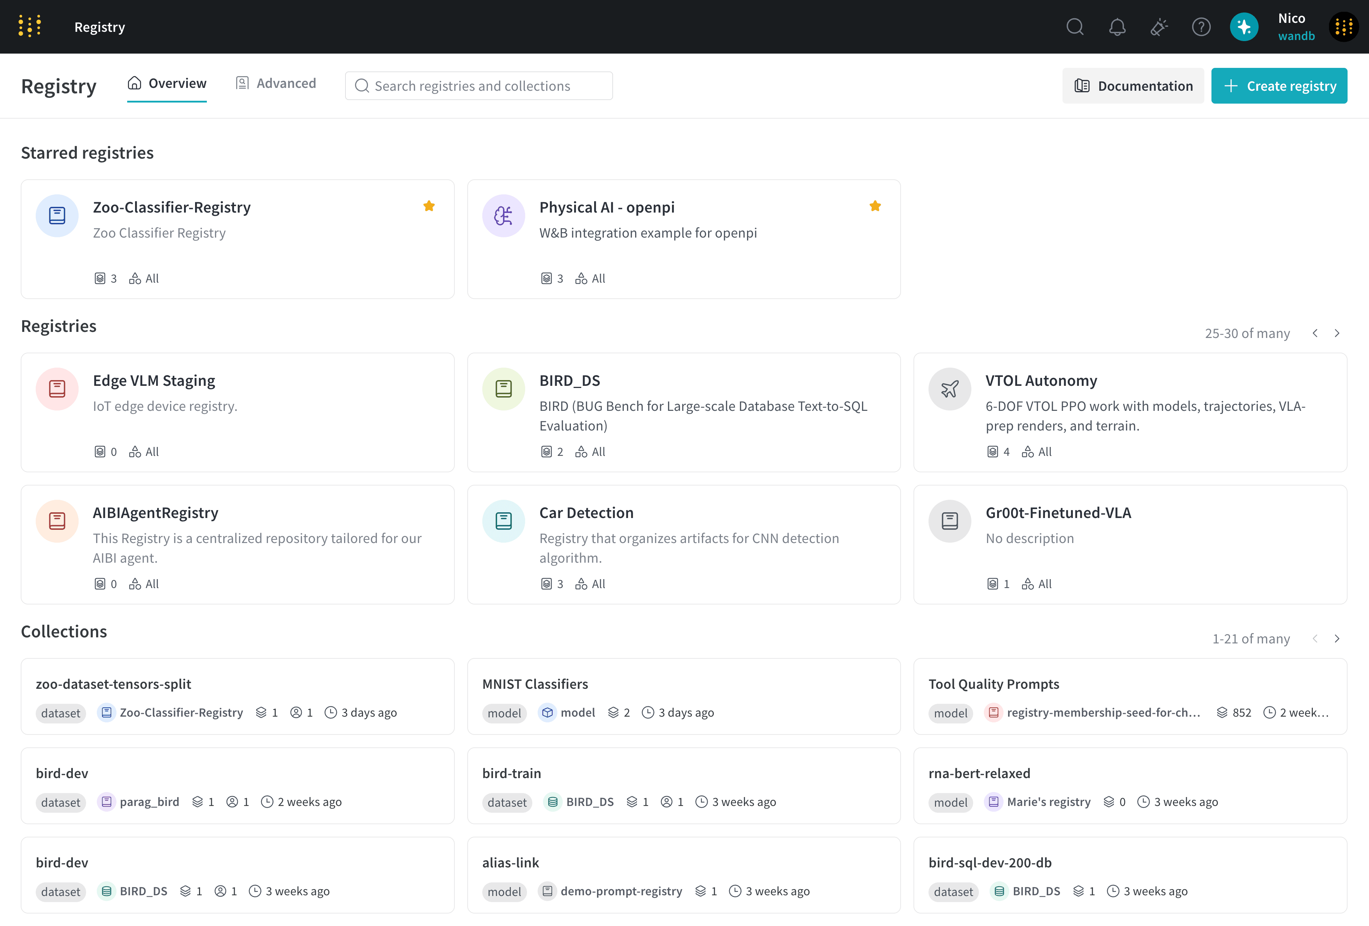Click the Edge VLM Staging red icon

coord(57,389)
